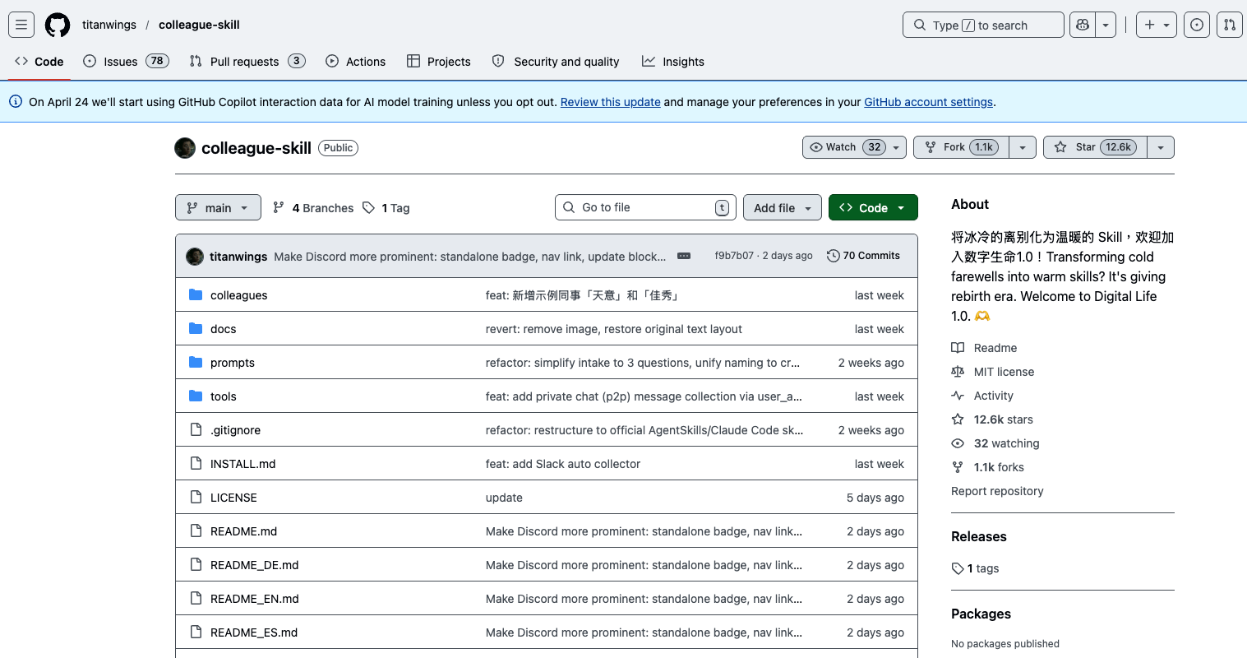Open the Copilot dropdown arrow in header
The image size is (1247, 658).
1106,25
